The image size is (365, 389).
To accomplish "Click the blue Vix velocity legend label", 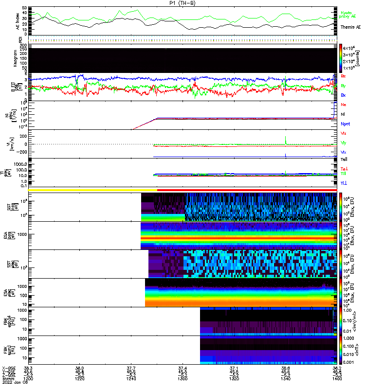I will coord(344,153).
